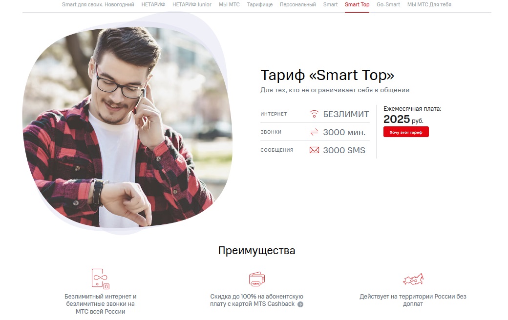
Task: Open the Smart для своих. Новогодний tab
Action: (x=98, y=4)
